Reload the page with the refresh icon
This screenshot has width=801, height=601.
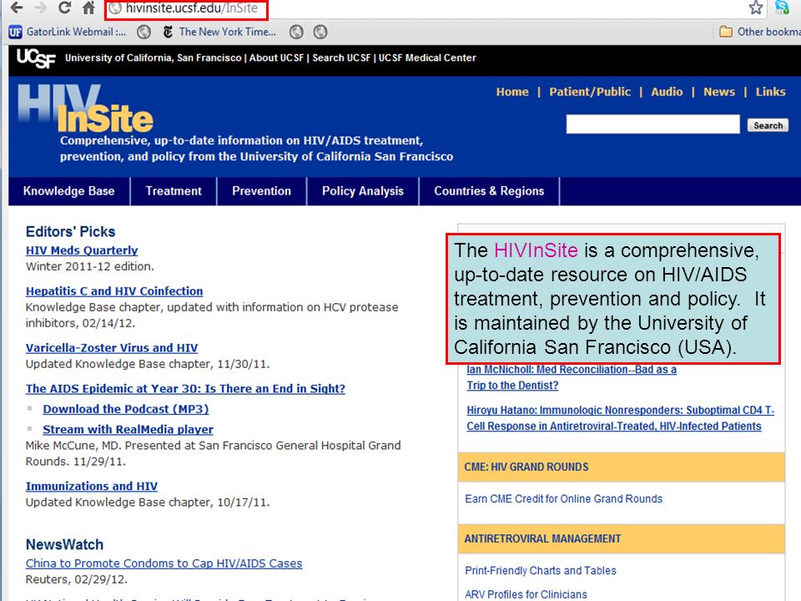point(64,8)
